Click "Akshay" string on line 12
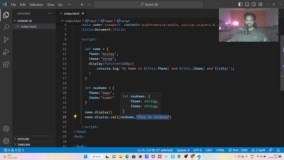The width and height of the screenshot is (284, 160). point(108,54)
